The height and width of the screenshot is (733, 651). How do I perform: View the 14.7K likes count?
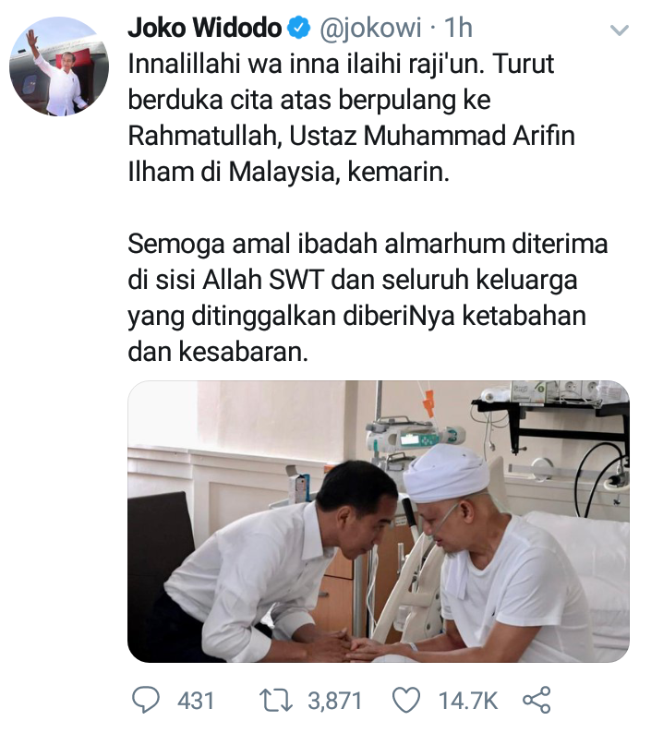467,701
